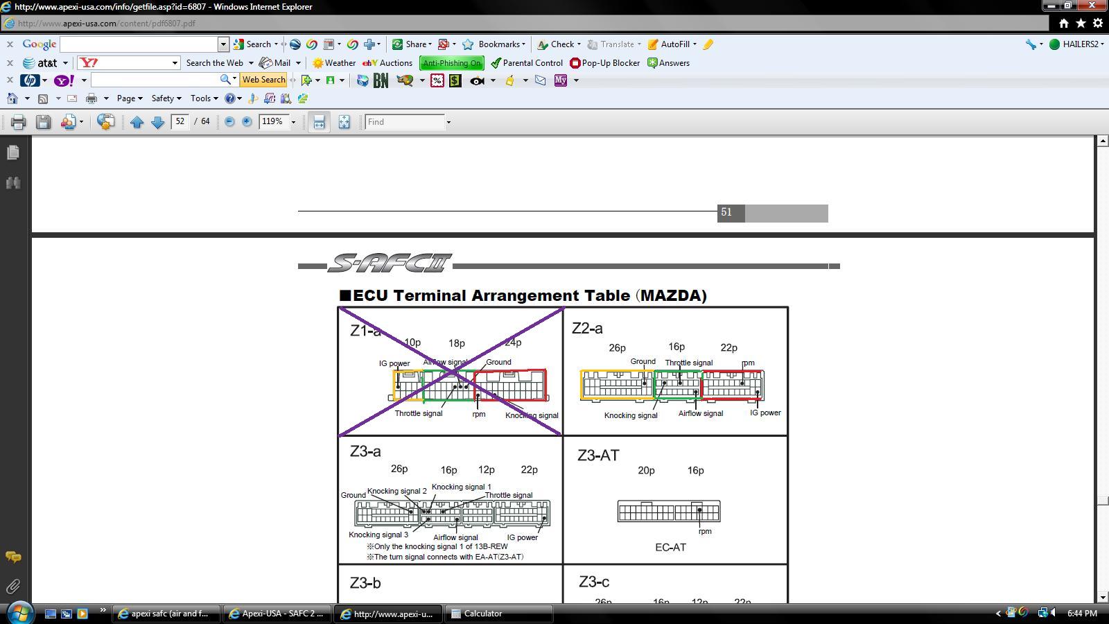Toggle the Anti-Phishing On button
This screenshot has height=624, width=1109.
[451, 63]
